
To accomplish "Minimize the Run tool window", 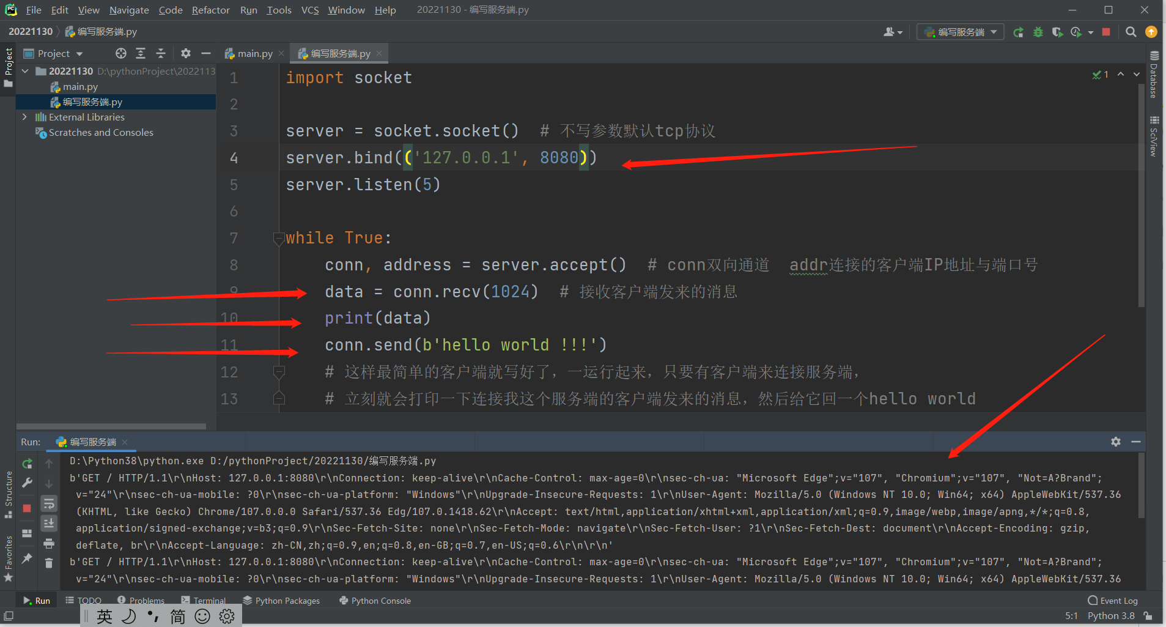I will coord(1136,442).
